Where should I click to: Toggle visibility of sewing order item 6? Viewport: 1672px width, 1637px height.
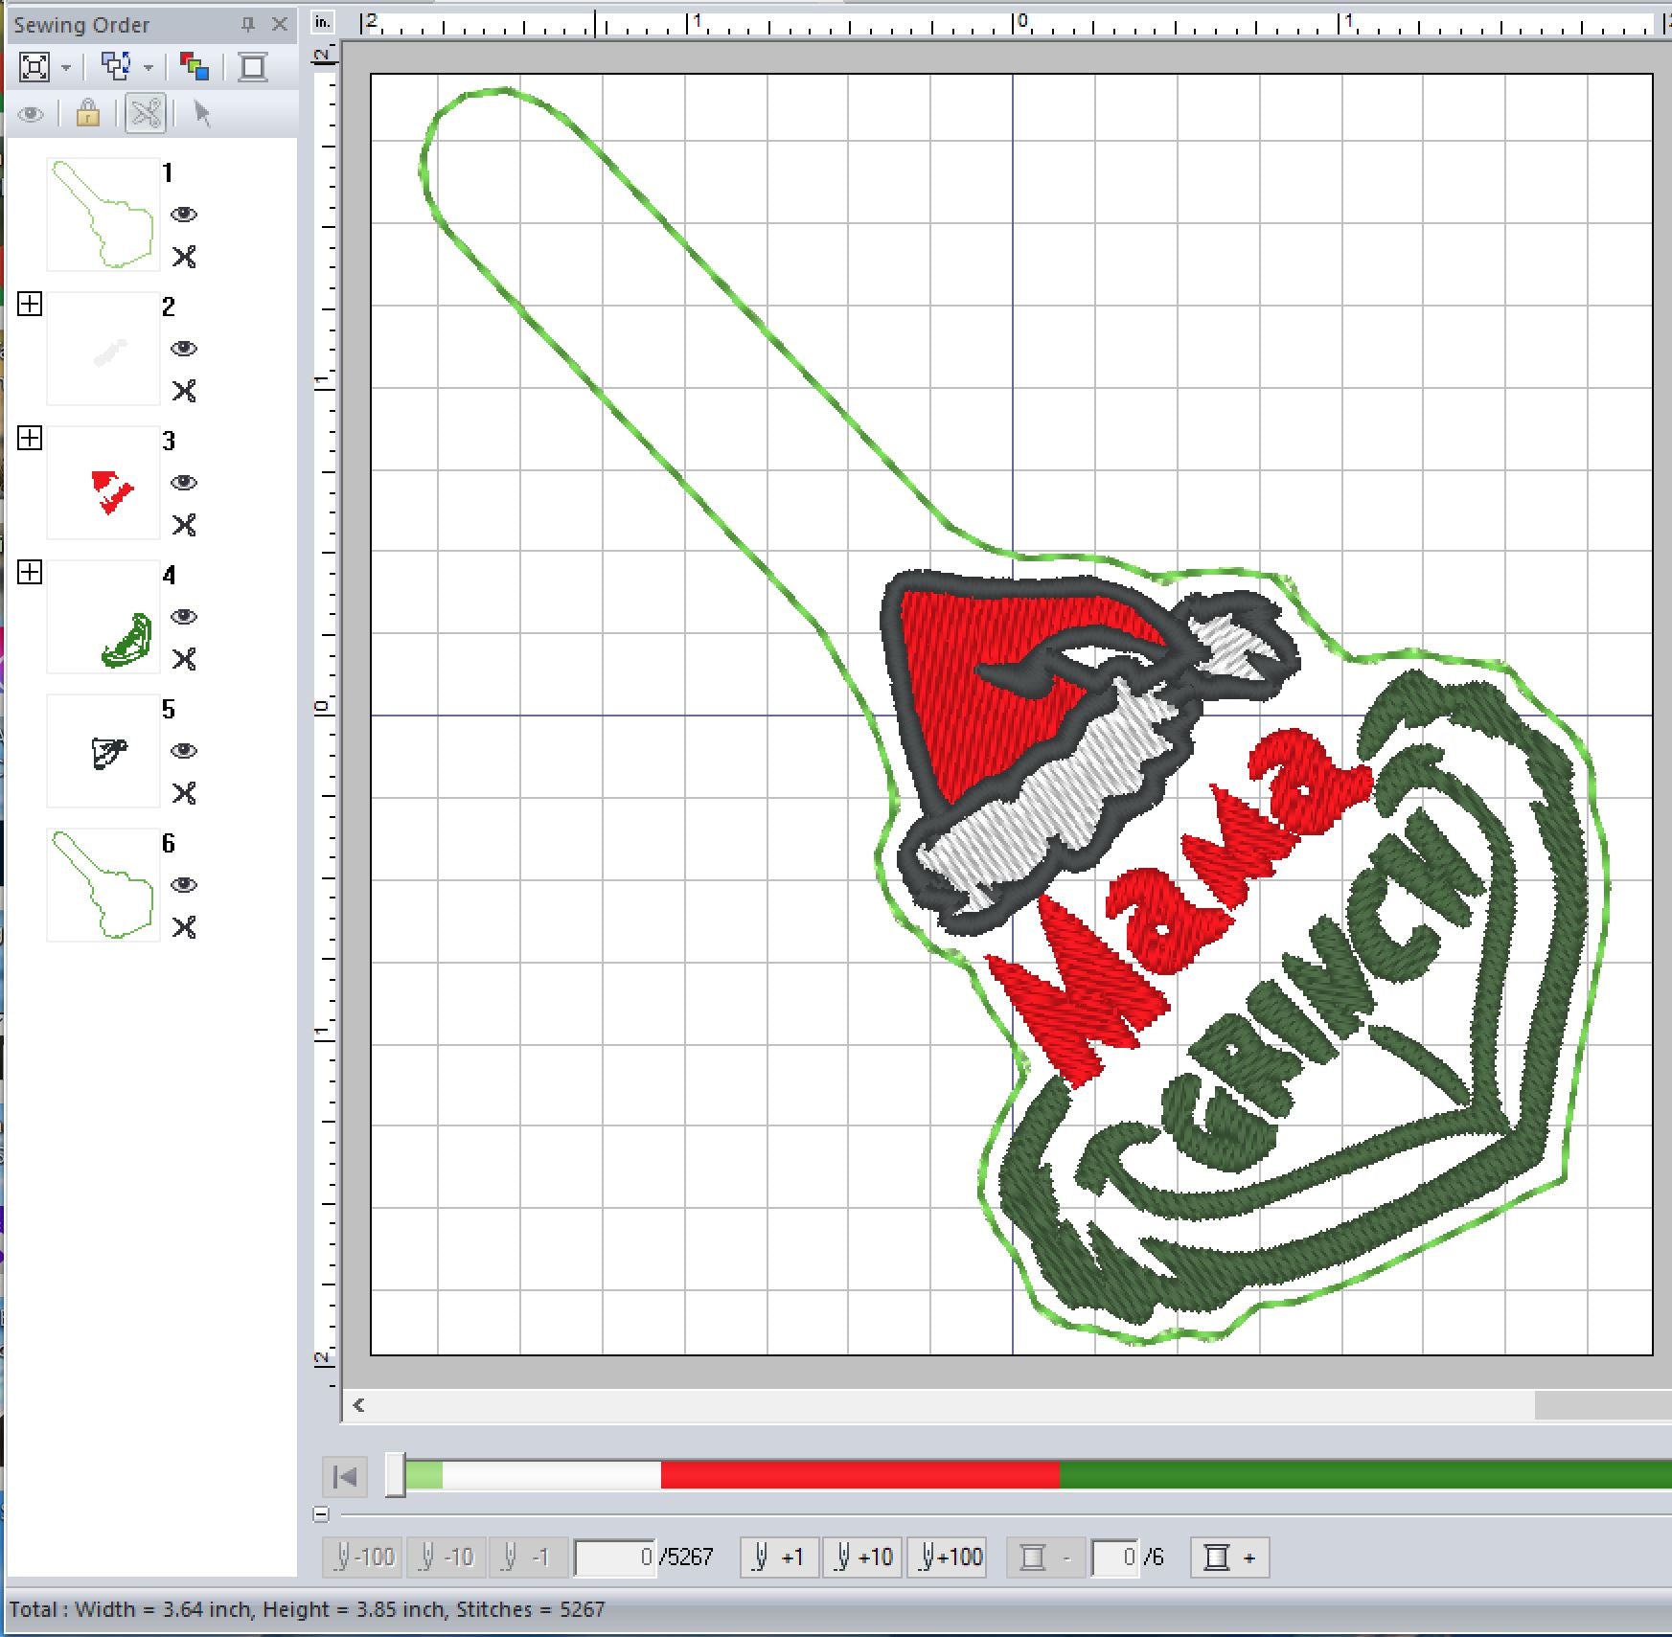point(184,885)
